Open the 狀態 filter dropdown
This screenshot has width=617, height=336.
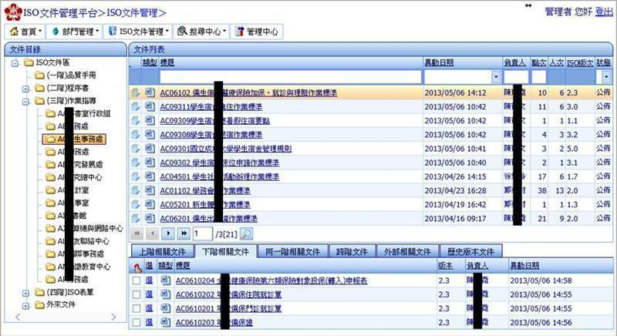[606, 77]
